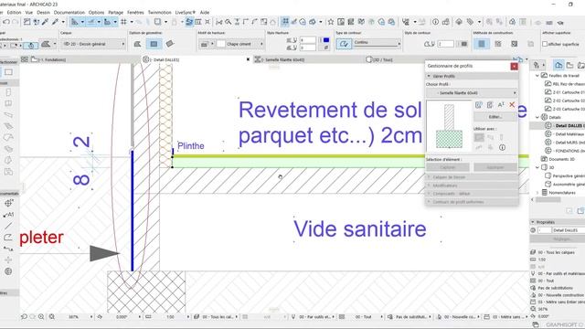This screenshot has height=329, width=585.
Task: Click the Appliquer button
Action: coord(495,167)
